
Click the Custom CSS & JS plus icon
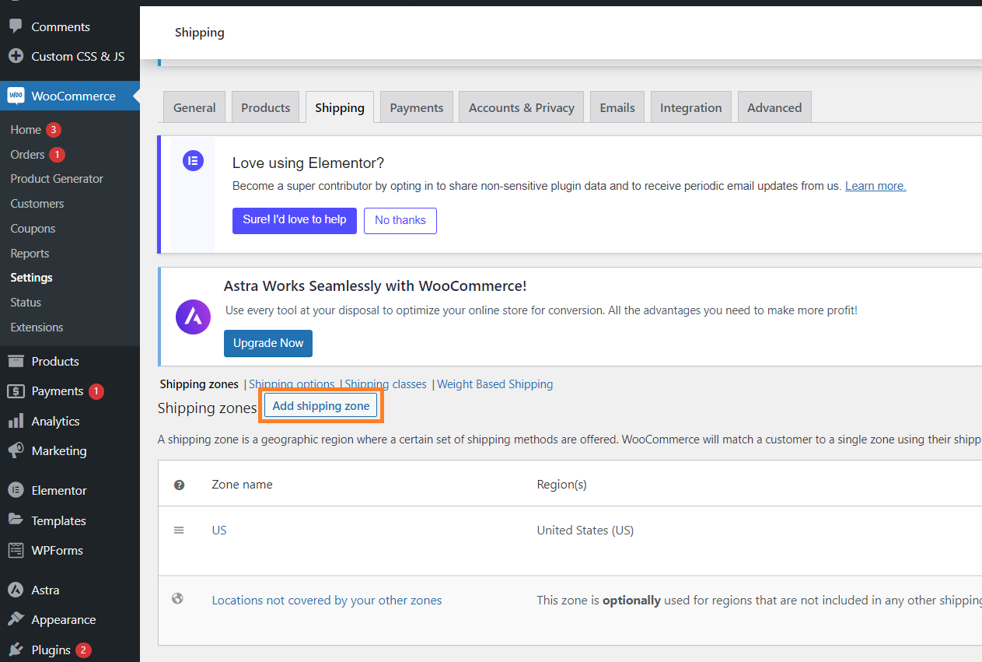[x=15, y=56]
